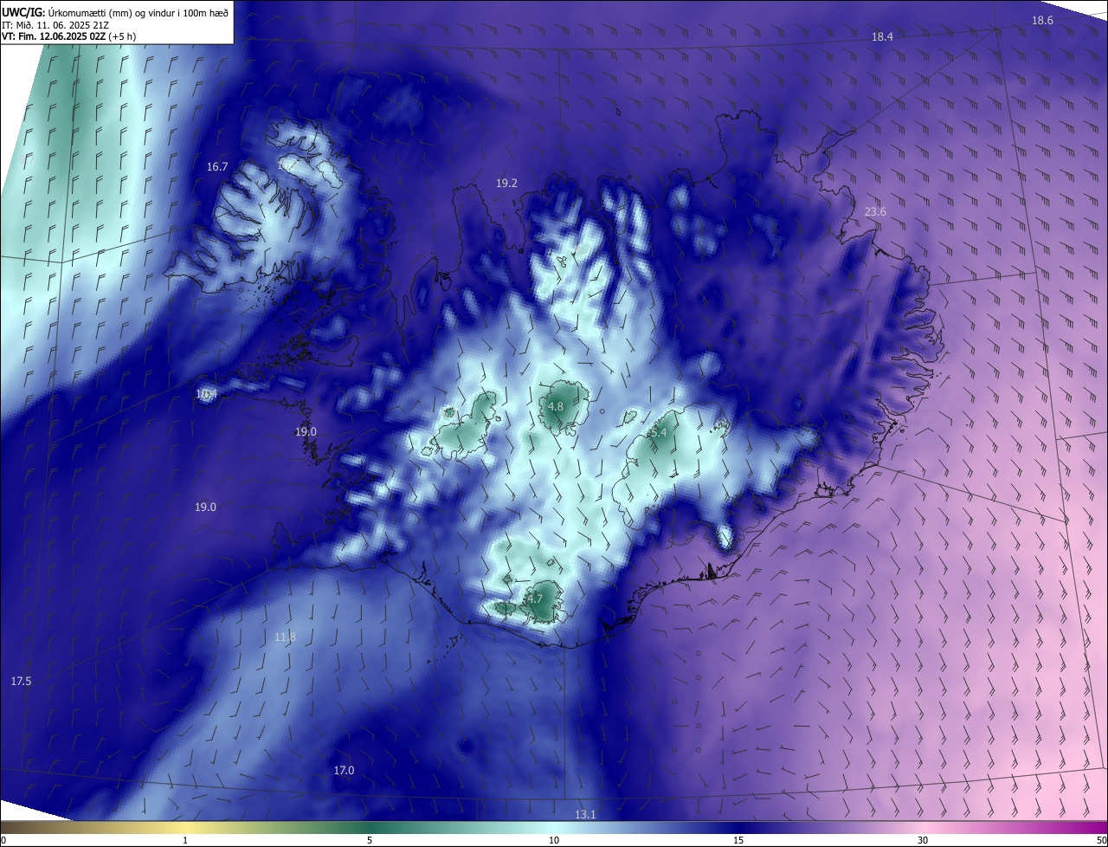Click the 4.8 value on the central glacier
The height and width of the screenshot is (847, 1108).
556,406
